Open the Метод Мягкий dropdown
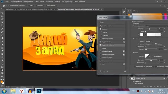 pos(149,41)
